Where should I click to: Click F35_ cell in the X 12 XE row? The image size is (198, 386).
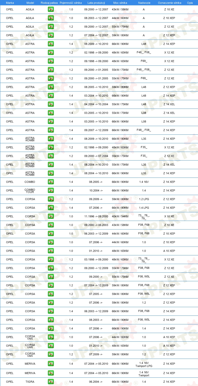point(144,147)
